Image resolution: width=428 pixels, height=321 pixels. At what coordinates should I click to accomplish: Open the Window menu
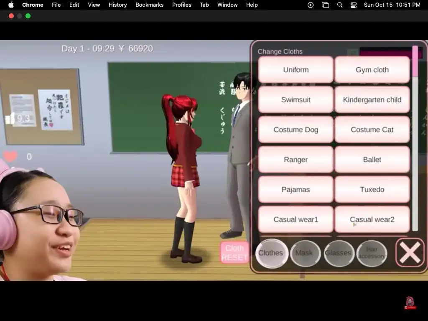pos(227,5)
